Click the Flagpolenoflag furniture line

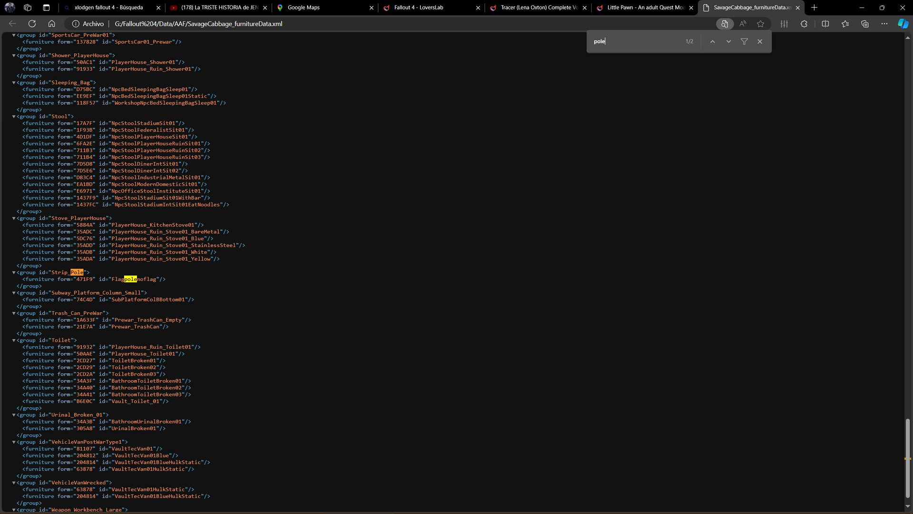94,279
